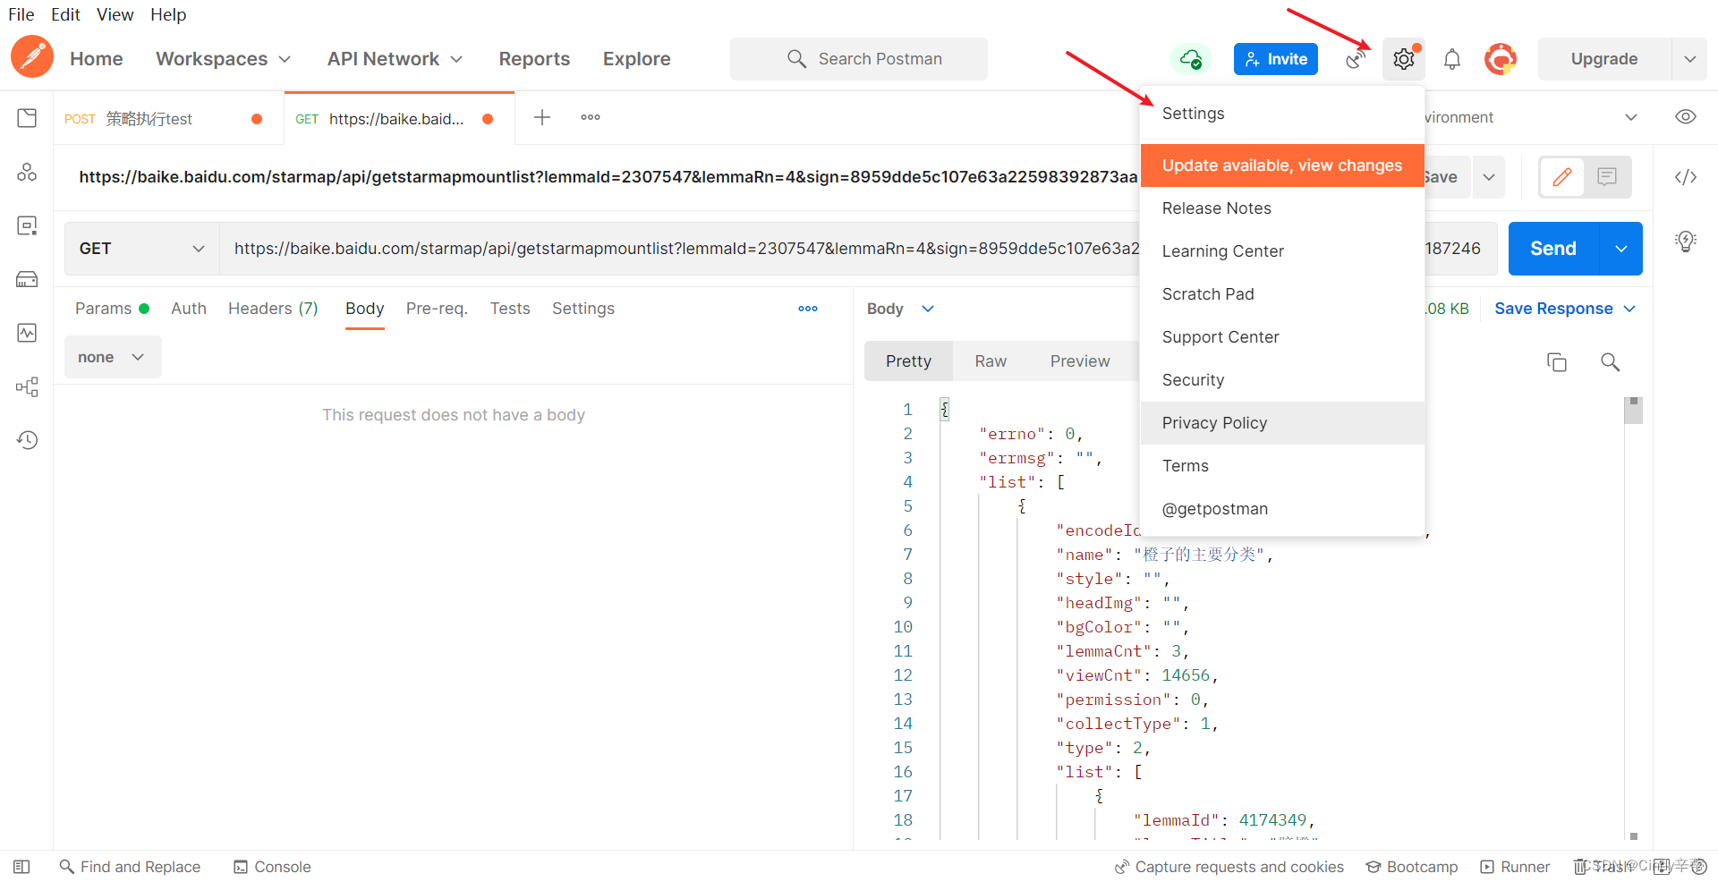Switch to the Headers (7) tab
The height and width of the screenshot is (882, 1718).
tap(273, 309)
